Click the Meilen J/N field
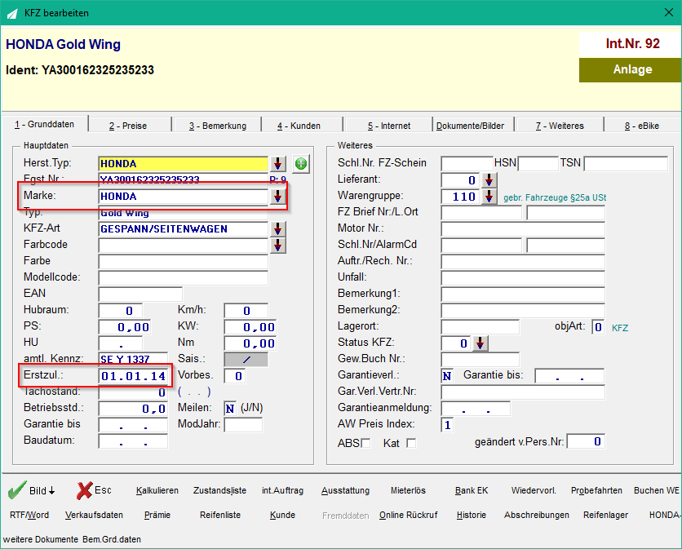The height and width of the screenshot is (549, 682). coord(230,409)
